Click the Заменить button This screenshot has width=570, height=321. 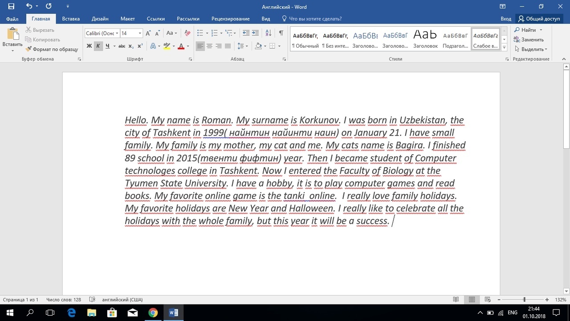click(529, 40)
